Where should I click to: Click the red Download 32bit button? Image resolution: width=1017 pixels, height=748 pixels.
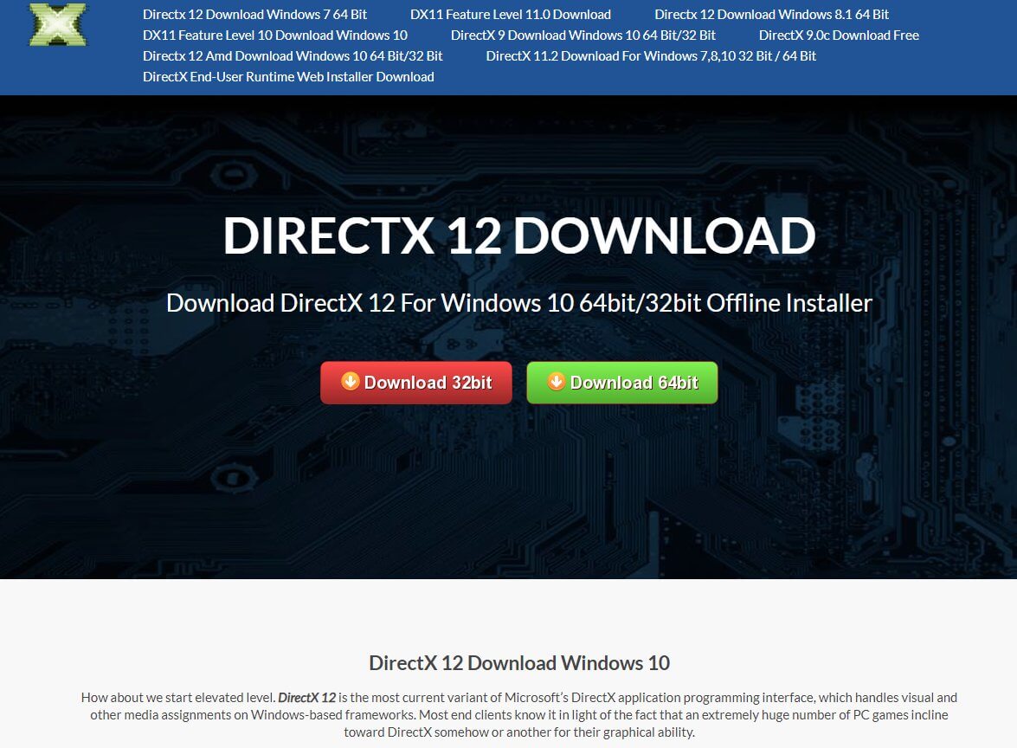tap(415, 383)
